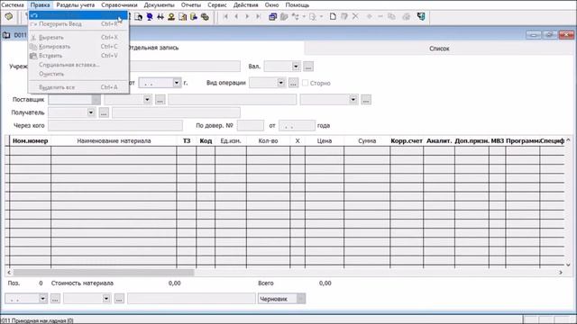This screenshot has height=324, width=577.
Task: Open the Действия menu
Action: pos(246,5)
